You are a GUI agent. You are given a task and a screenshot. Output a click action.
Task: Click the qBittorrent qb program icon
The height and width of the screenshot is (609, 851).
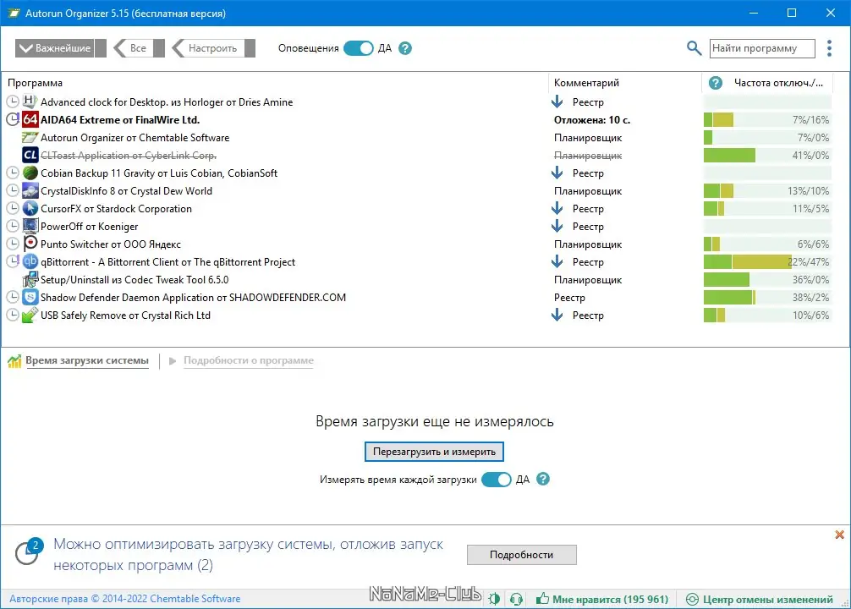coord(30,261)
